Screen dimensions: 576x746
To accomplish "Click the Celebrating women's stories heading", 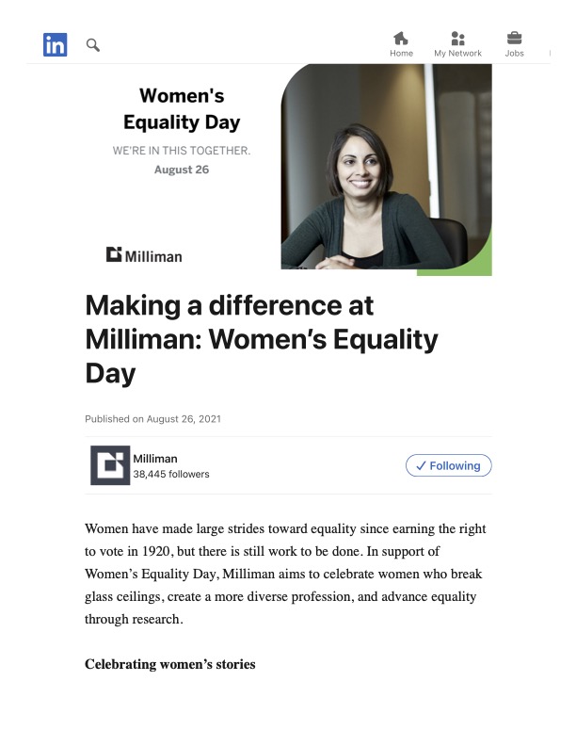I will pos(169,664).
